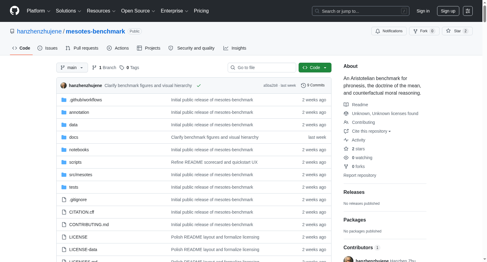
Task: Open the Contributing sidebar link
Action: [363, 122]
